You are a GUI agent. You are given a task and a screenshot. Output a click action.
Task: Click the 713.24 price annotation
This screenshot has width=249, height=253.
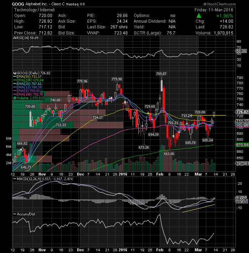(186, 115)
